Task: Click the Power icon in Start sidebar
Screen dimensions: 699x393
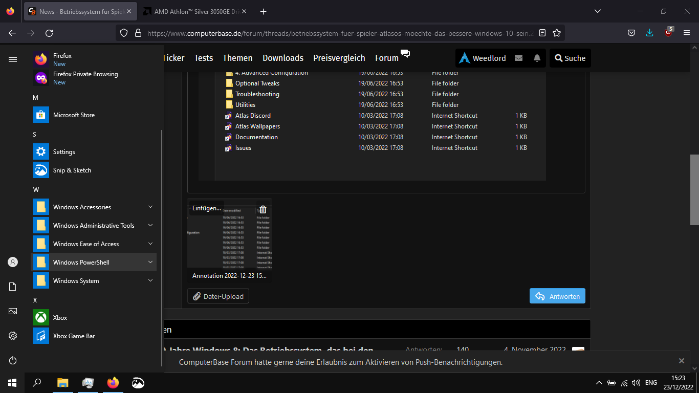Action: tap(13, 360)
